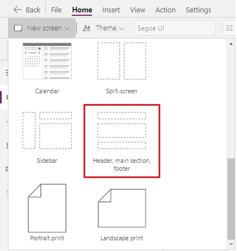Pick the Sidebar layout template icon
Screen dimensions: 237x251
click(x=47, y=131)
